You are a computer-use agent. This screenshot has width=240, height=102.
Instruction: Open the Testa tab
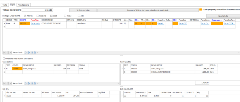(5, 5)
